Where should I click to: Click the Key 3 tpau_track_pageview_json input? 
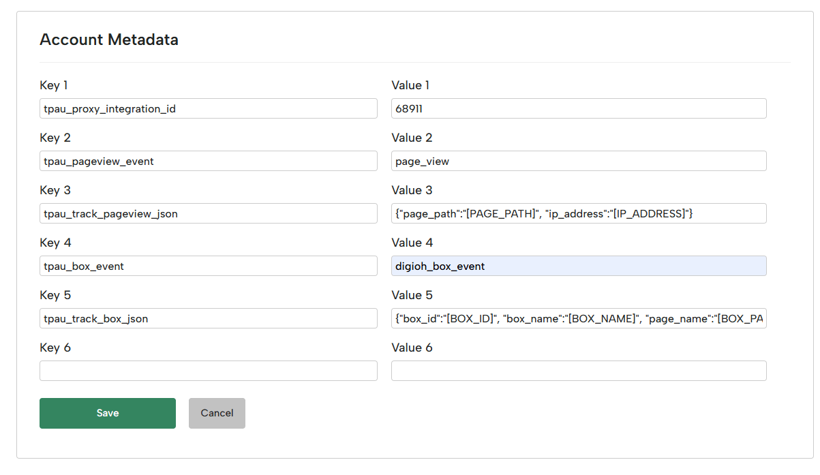(208, 213)
